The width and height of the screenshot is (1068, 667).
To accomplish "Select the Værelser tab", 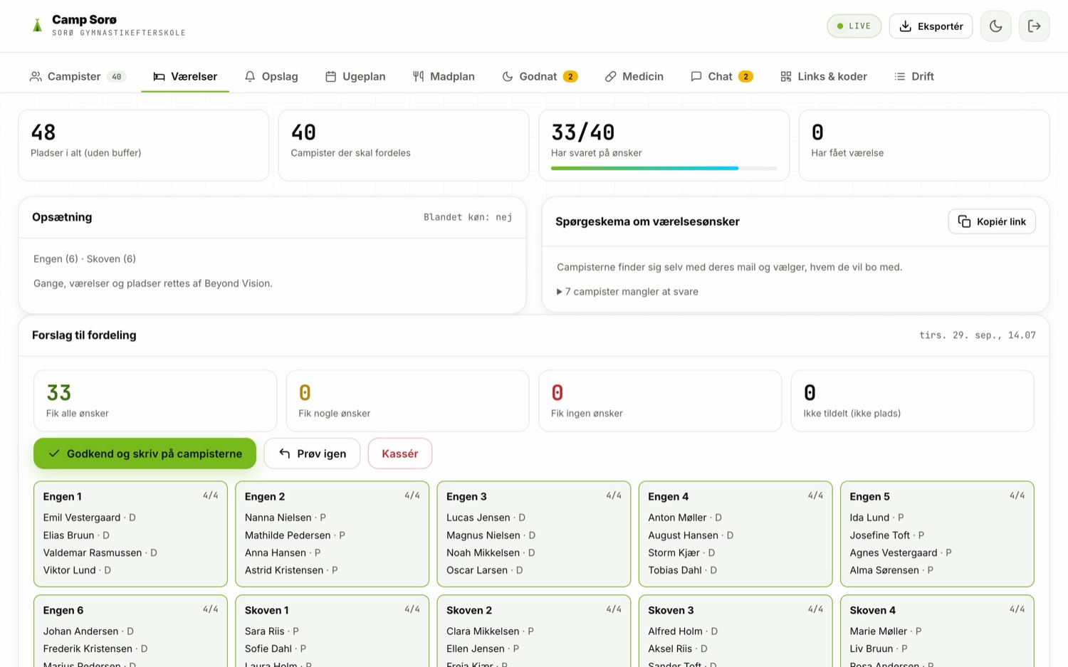I will point(185,76).
